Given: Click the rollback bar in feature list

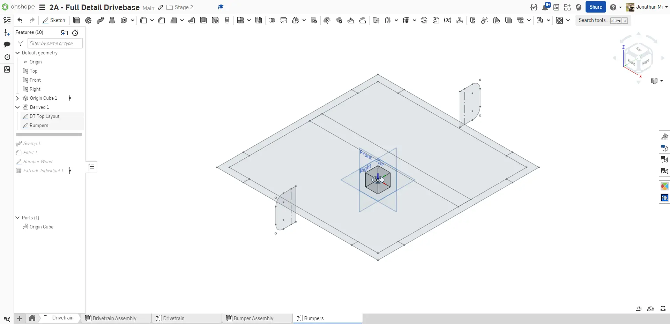Looking at the screenshot, I should coord(49,134).
